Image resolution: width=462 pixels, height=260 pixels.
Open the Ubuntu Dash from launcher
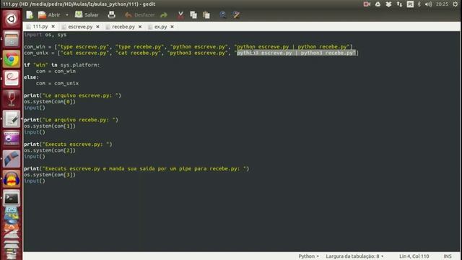[12, 19]
